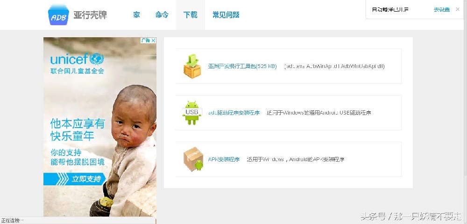Click 去设置 link in translation popup

(442, 9)
